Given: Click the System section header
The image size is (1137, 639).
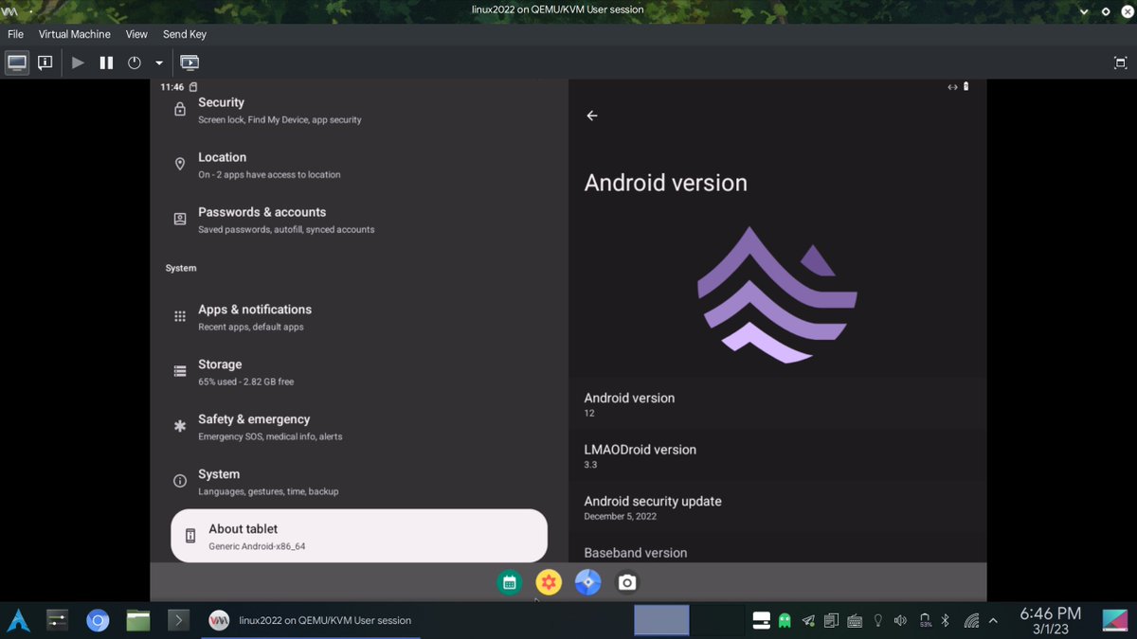Looking at the screenshot, I should tap(181, 268).
